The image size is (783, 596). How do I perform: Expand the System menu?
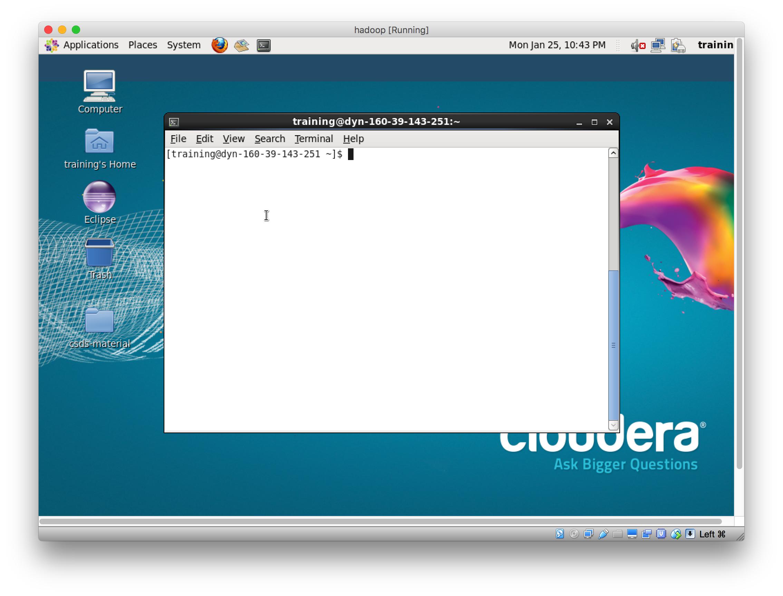point(184,45)
